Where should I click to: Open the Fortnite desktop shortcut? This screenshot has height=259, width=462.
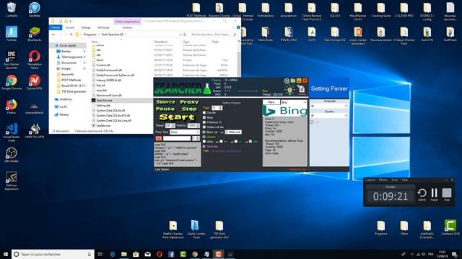12,34
